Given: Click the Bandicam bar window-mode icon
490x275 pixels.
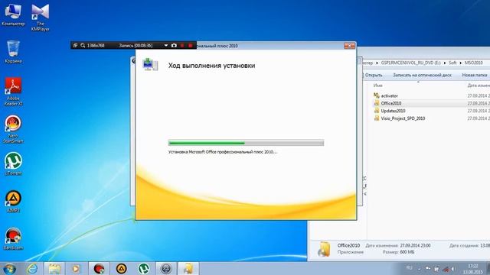Looking at the screenshot, I should pyautogui.click(x=75, y=46).
